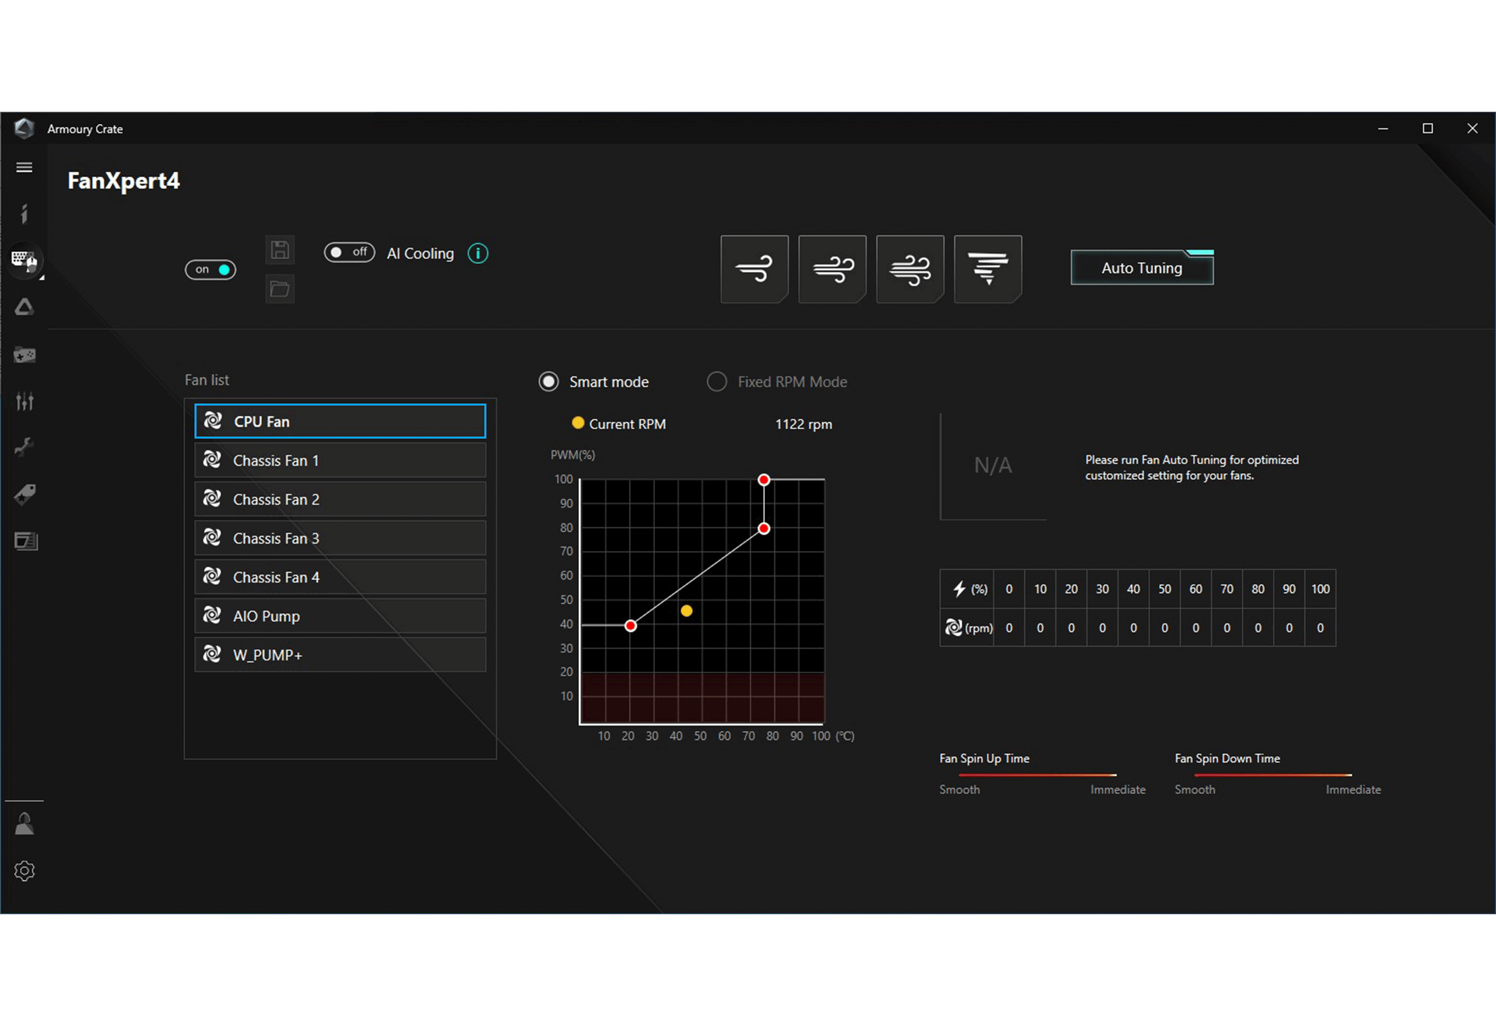Open the hamburger menu in the sidebar

pyautogui.click(x=25, y=167)
